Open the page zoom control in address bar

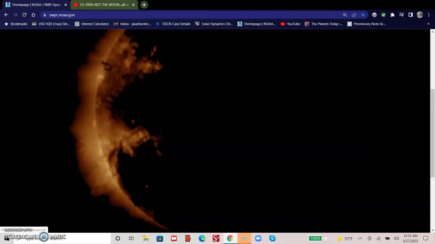[345, 15]
